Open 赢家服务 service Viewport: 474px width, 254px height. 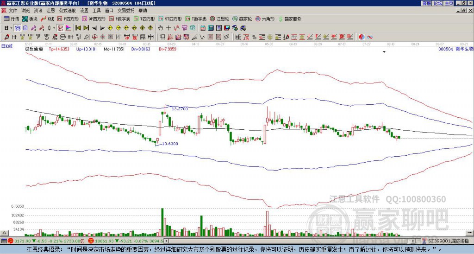290,19
